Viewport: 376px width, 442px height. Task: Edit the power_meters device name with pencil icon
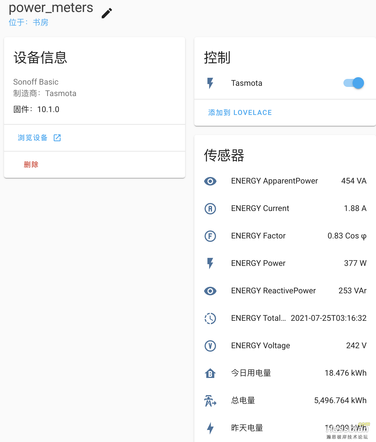107,13
